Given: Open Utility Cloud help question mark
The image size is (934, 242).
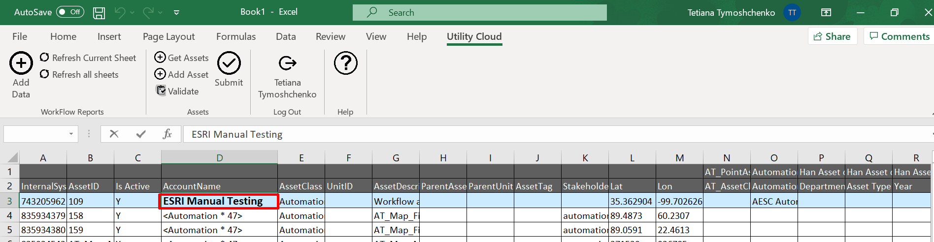Looking at the screenshot, I should 345,63.
